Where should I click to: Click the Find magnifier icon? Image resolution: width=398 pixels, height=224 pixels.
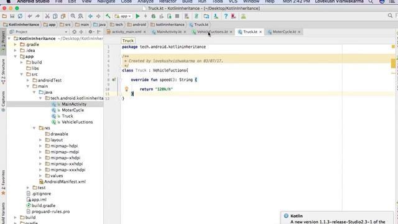73,16
